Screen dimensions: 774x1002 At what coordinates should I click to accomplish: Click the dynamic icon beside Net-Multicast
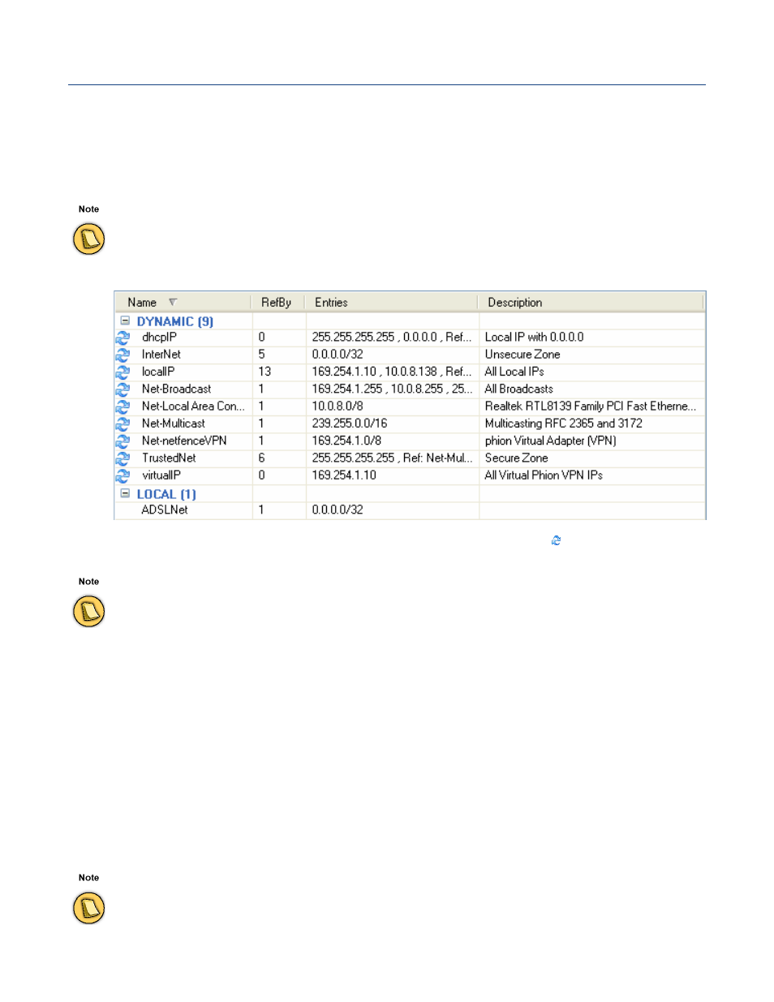(123, 424)
